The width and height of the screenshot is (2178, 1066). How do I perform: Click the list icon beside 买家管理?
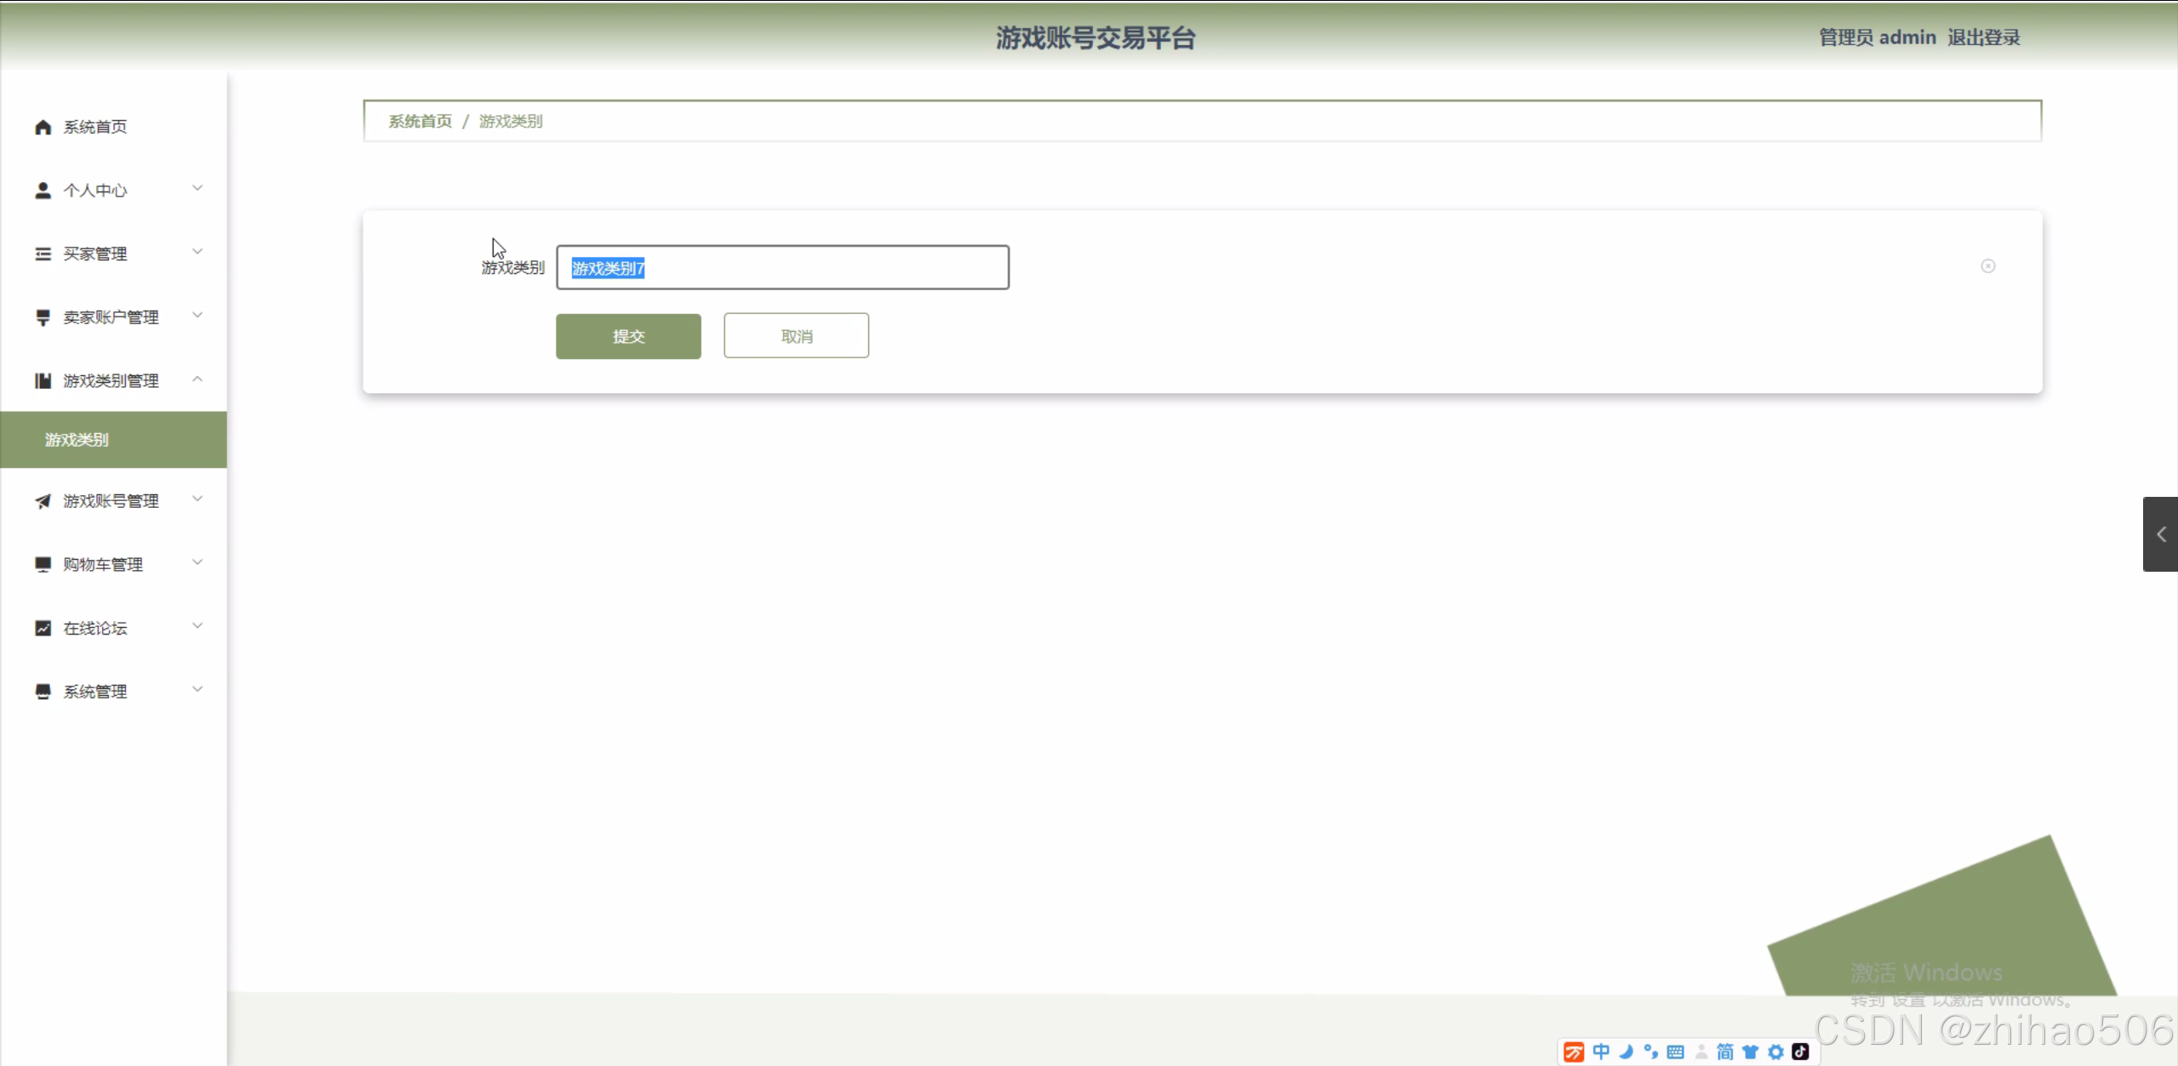coord(43,254)
